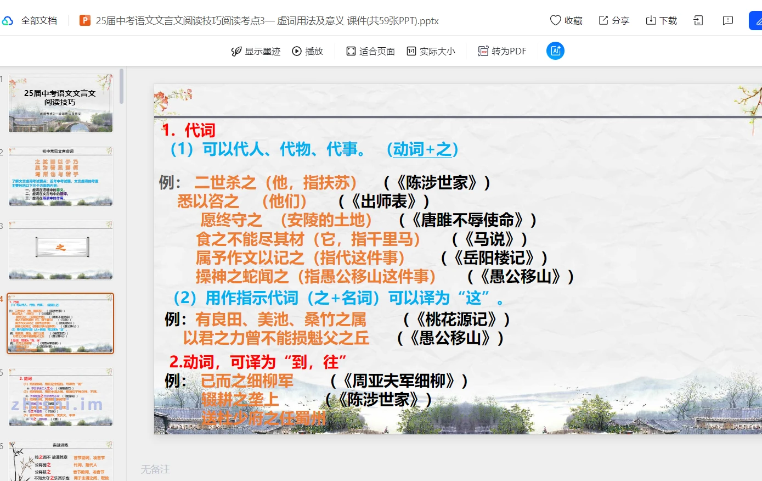Click the line 辍耕之垄上
The width and height of the screenshot is (762, 481).
pyautogui.click(x=240, y=399)
